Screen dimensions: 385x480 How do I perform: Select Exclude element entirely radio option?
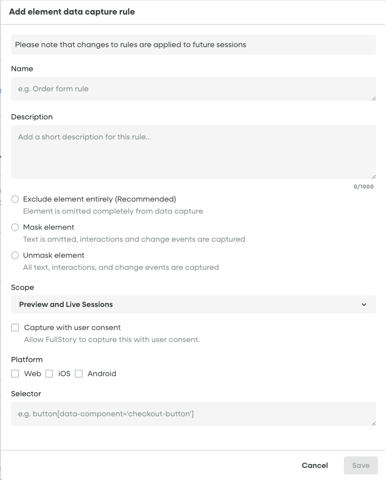tap(15, 199)
